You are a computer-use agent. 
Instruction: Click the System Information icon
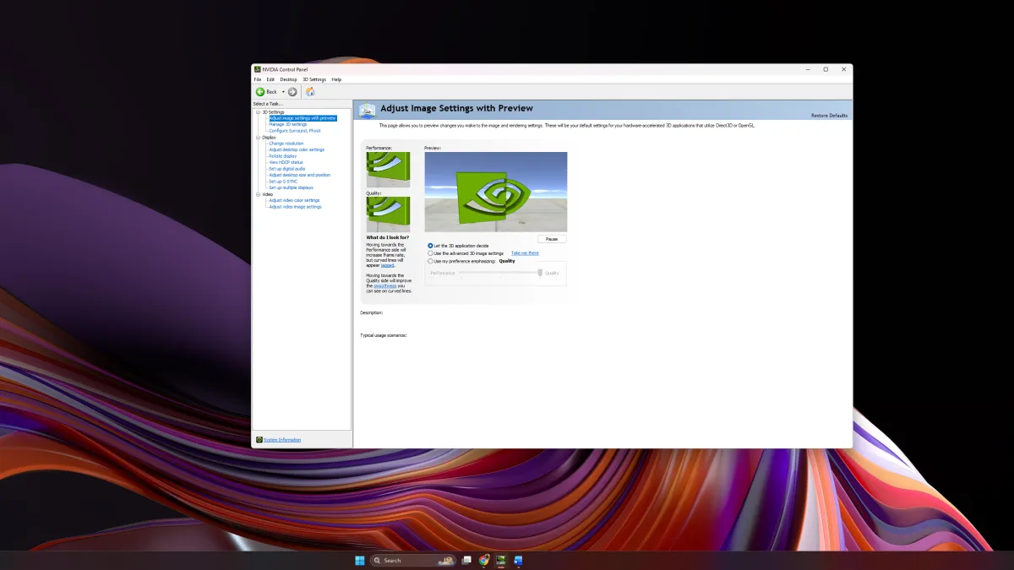(259, 439)
